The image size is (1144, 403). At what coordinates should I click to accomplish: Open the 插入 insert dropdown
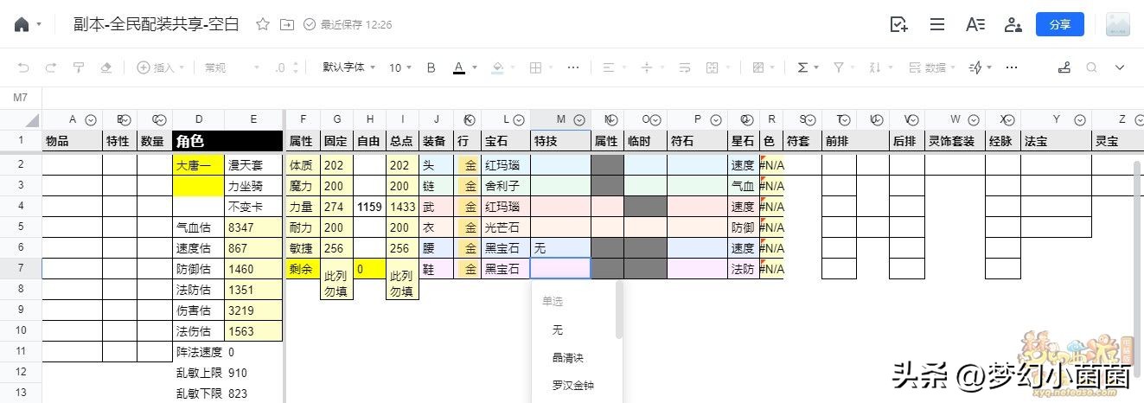point(161,67)
